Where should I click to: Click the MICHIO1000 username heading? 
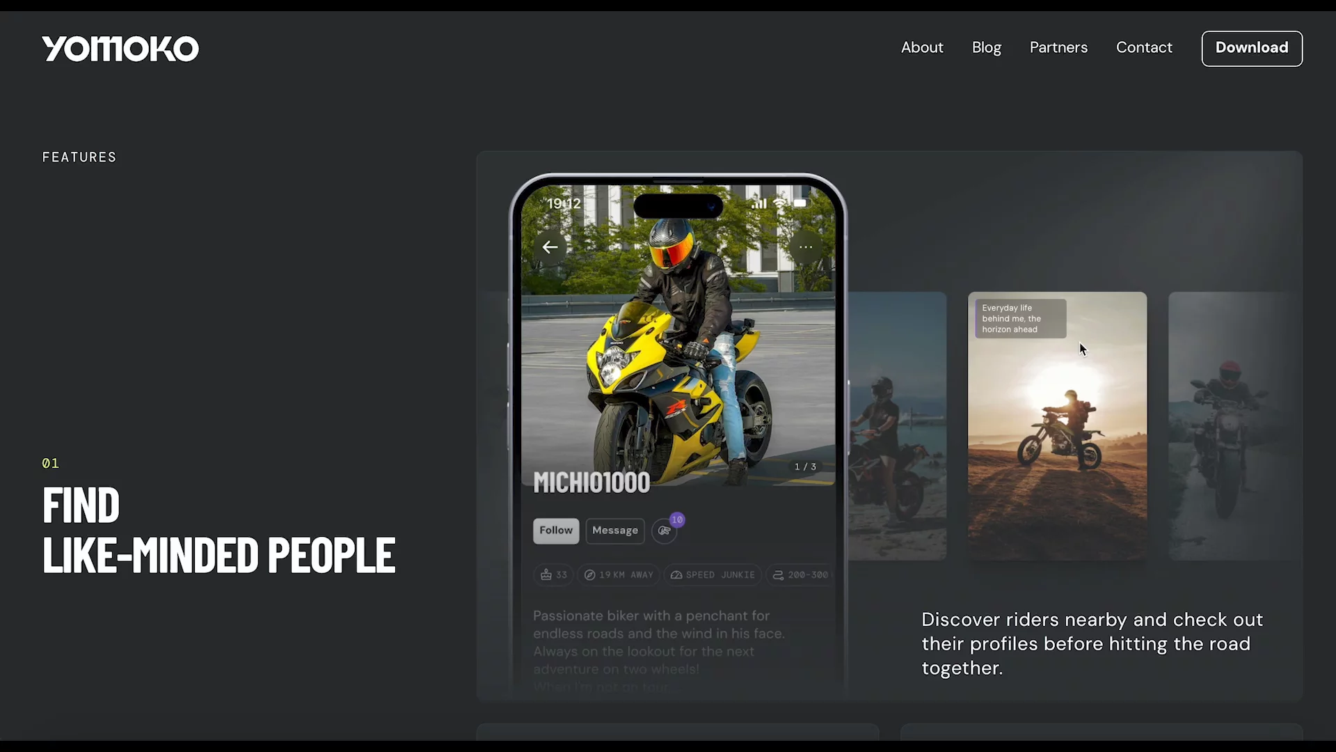pos(591,483)
